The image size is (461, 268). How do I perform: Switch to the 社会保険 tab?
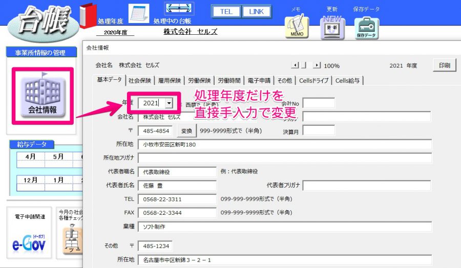coord(140,81)
